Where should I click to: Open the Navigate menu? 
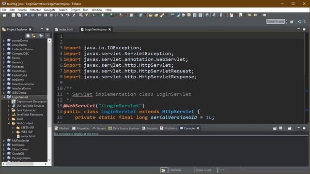[49, 10]
